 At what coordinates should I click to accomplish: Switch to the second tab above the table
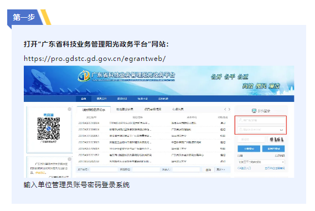125,109
